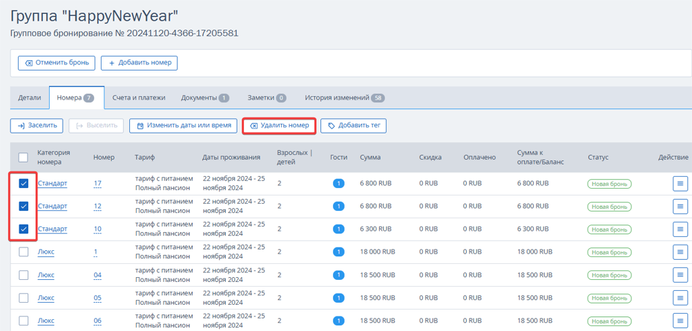This screenshot has width=692, height=331.
Task: Click guests badge in room 17 row
Action: pos(338,183)
